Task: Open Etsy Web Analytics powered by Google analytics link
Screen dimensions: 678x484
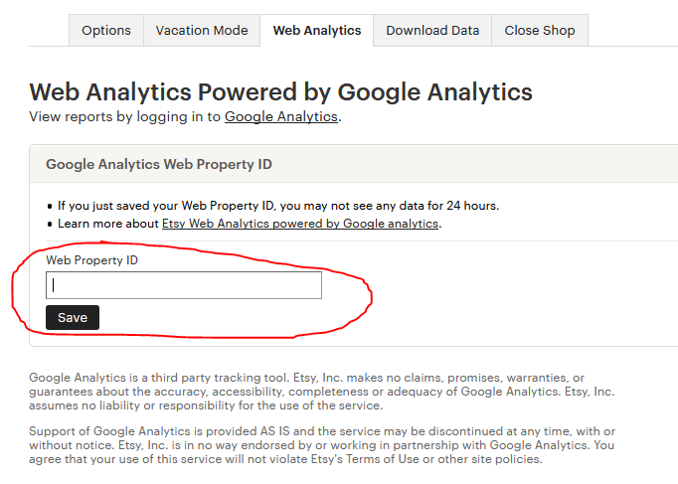Action: coord(300,224)
